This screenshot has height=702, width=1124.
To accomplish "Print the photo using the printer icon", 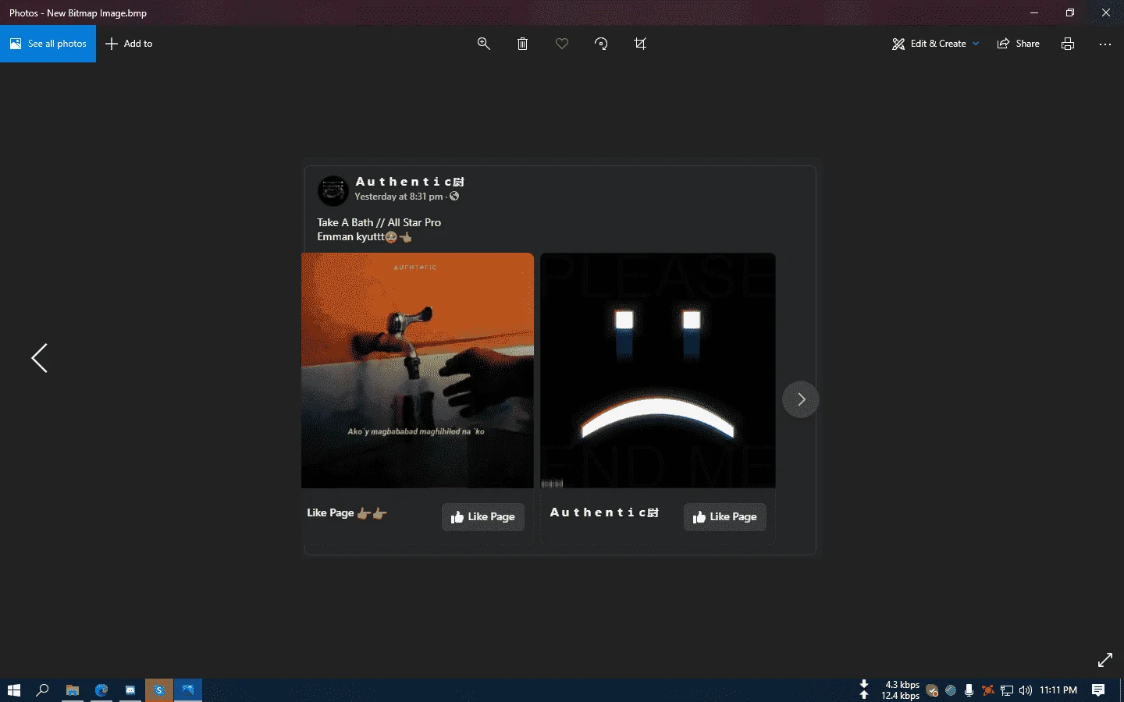I will [1068, 44].
